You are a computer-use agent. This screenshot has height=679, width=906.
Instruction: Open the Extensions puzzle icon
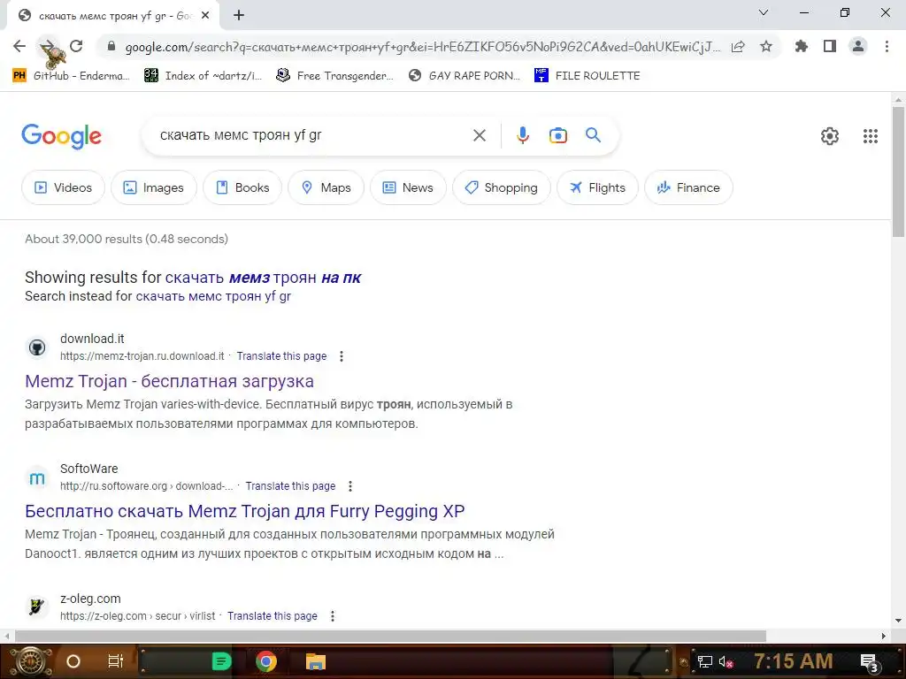tap(802, 46)
